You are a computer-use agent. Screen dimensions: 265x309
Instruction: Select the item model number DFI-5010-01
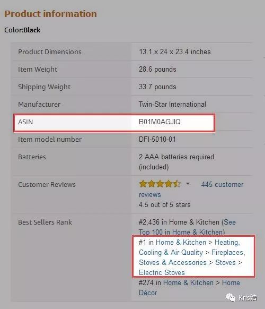click(x=157, y=139)
